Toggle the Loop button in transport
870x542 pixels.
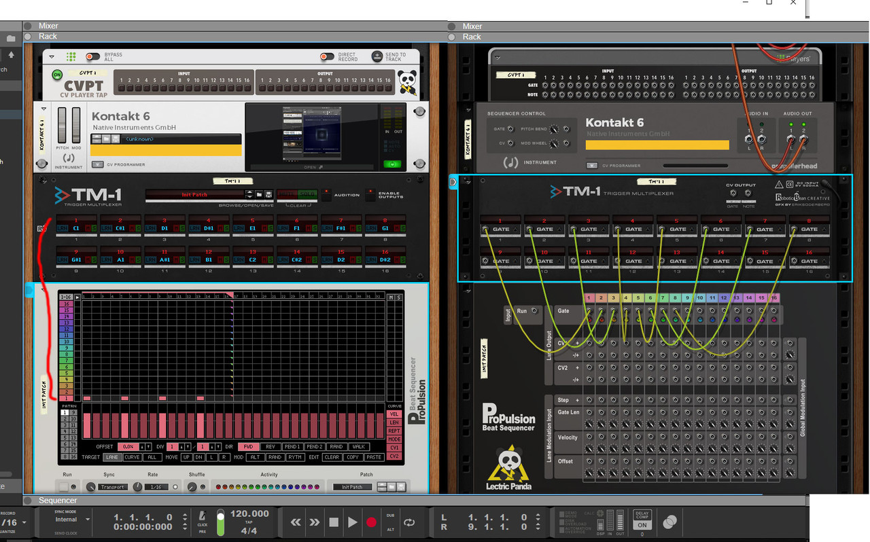409,522
